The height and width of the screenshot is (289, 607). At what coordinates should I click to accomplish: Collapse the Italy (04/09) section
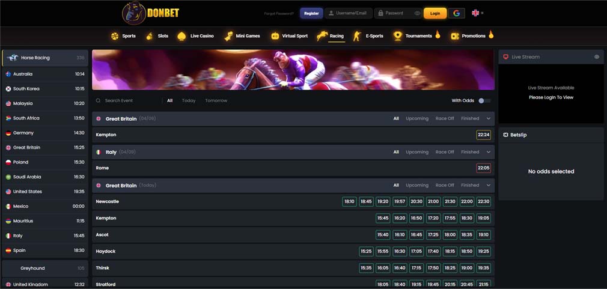(x=489, y=152)
